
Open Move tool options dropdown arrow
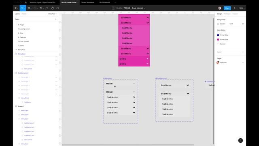(x=25, y=8)
